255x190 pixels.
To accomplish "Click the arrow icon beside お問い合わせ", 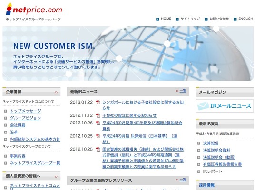I will [x=206, y=19].
